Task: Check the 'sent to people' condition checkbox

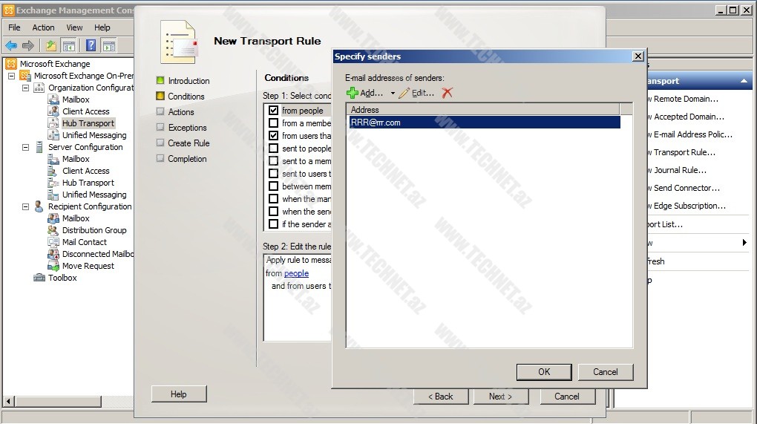Action: 273,149
